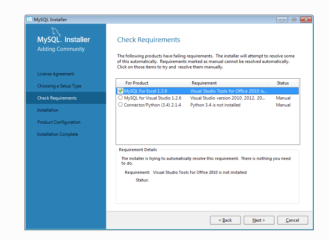This screenshot has height=240, width=329.
Task: Cancel the installer
Action: coord(293,220)
